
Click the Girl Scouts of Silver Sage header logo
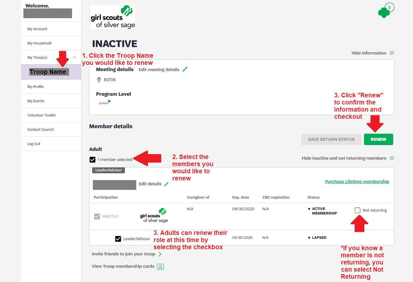[113, 17]
